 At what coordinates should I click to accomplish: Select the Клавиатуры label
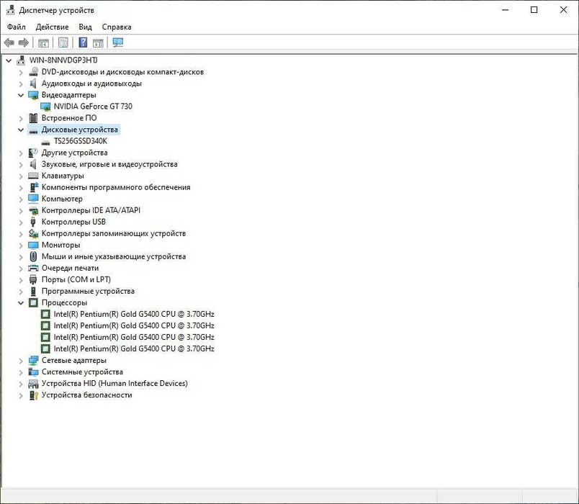pos(63,176)
